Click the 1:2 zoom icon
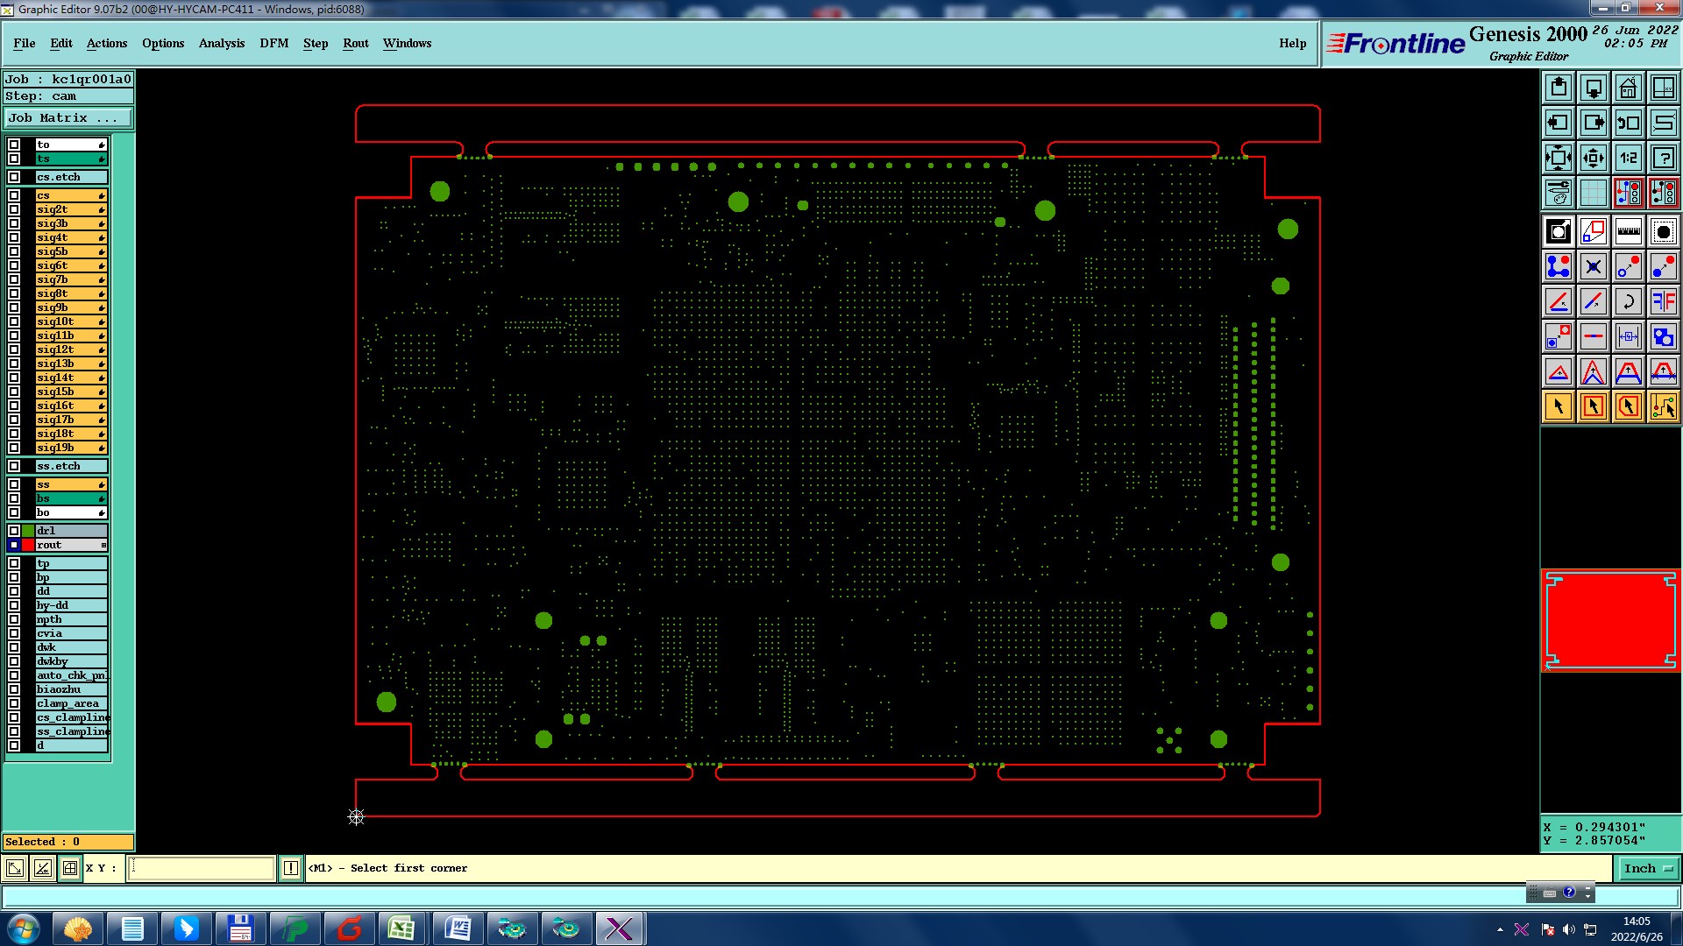The image size is (1683, 946). click(1628, 158)
